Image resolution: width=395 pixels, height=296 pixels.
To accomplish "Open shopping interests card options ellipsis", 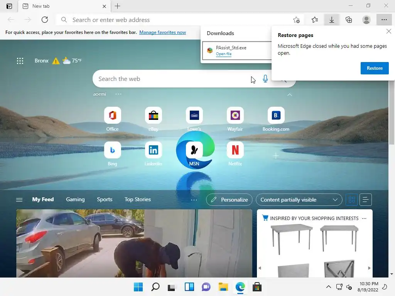I will click(x=364, y=219).
